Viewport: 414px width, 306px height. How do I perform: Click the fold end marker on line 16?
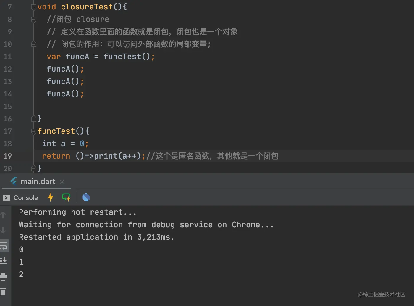[x=34, y=119]
